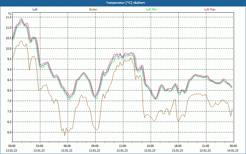Screen dimensions: 246x154
Task: Click the brown Boden legend label
Action: pos(93,10)
